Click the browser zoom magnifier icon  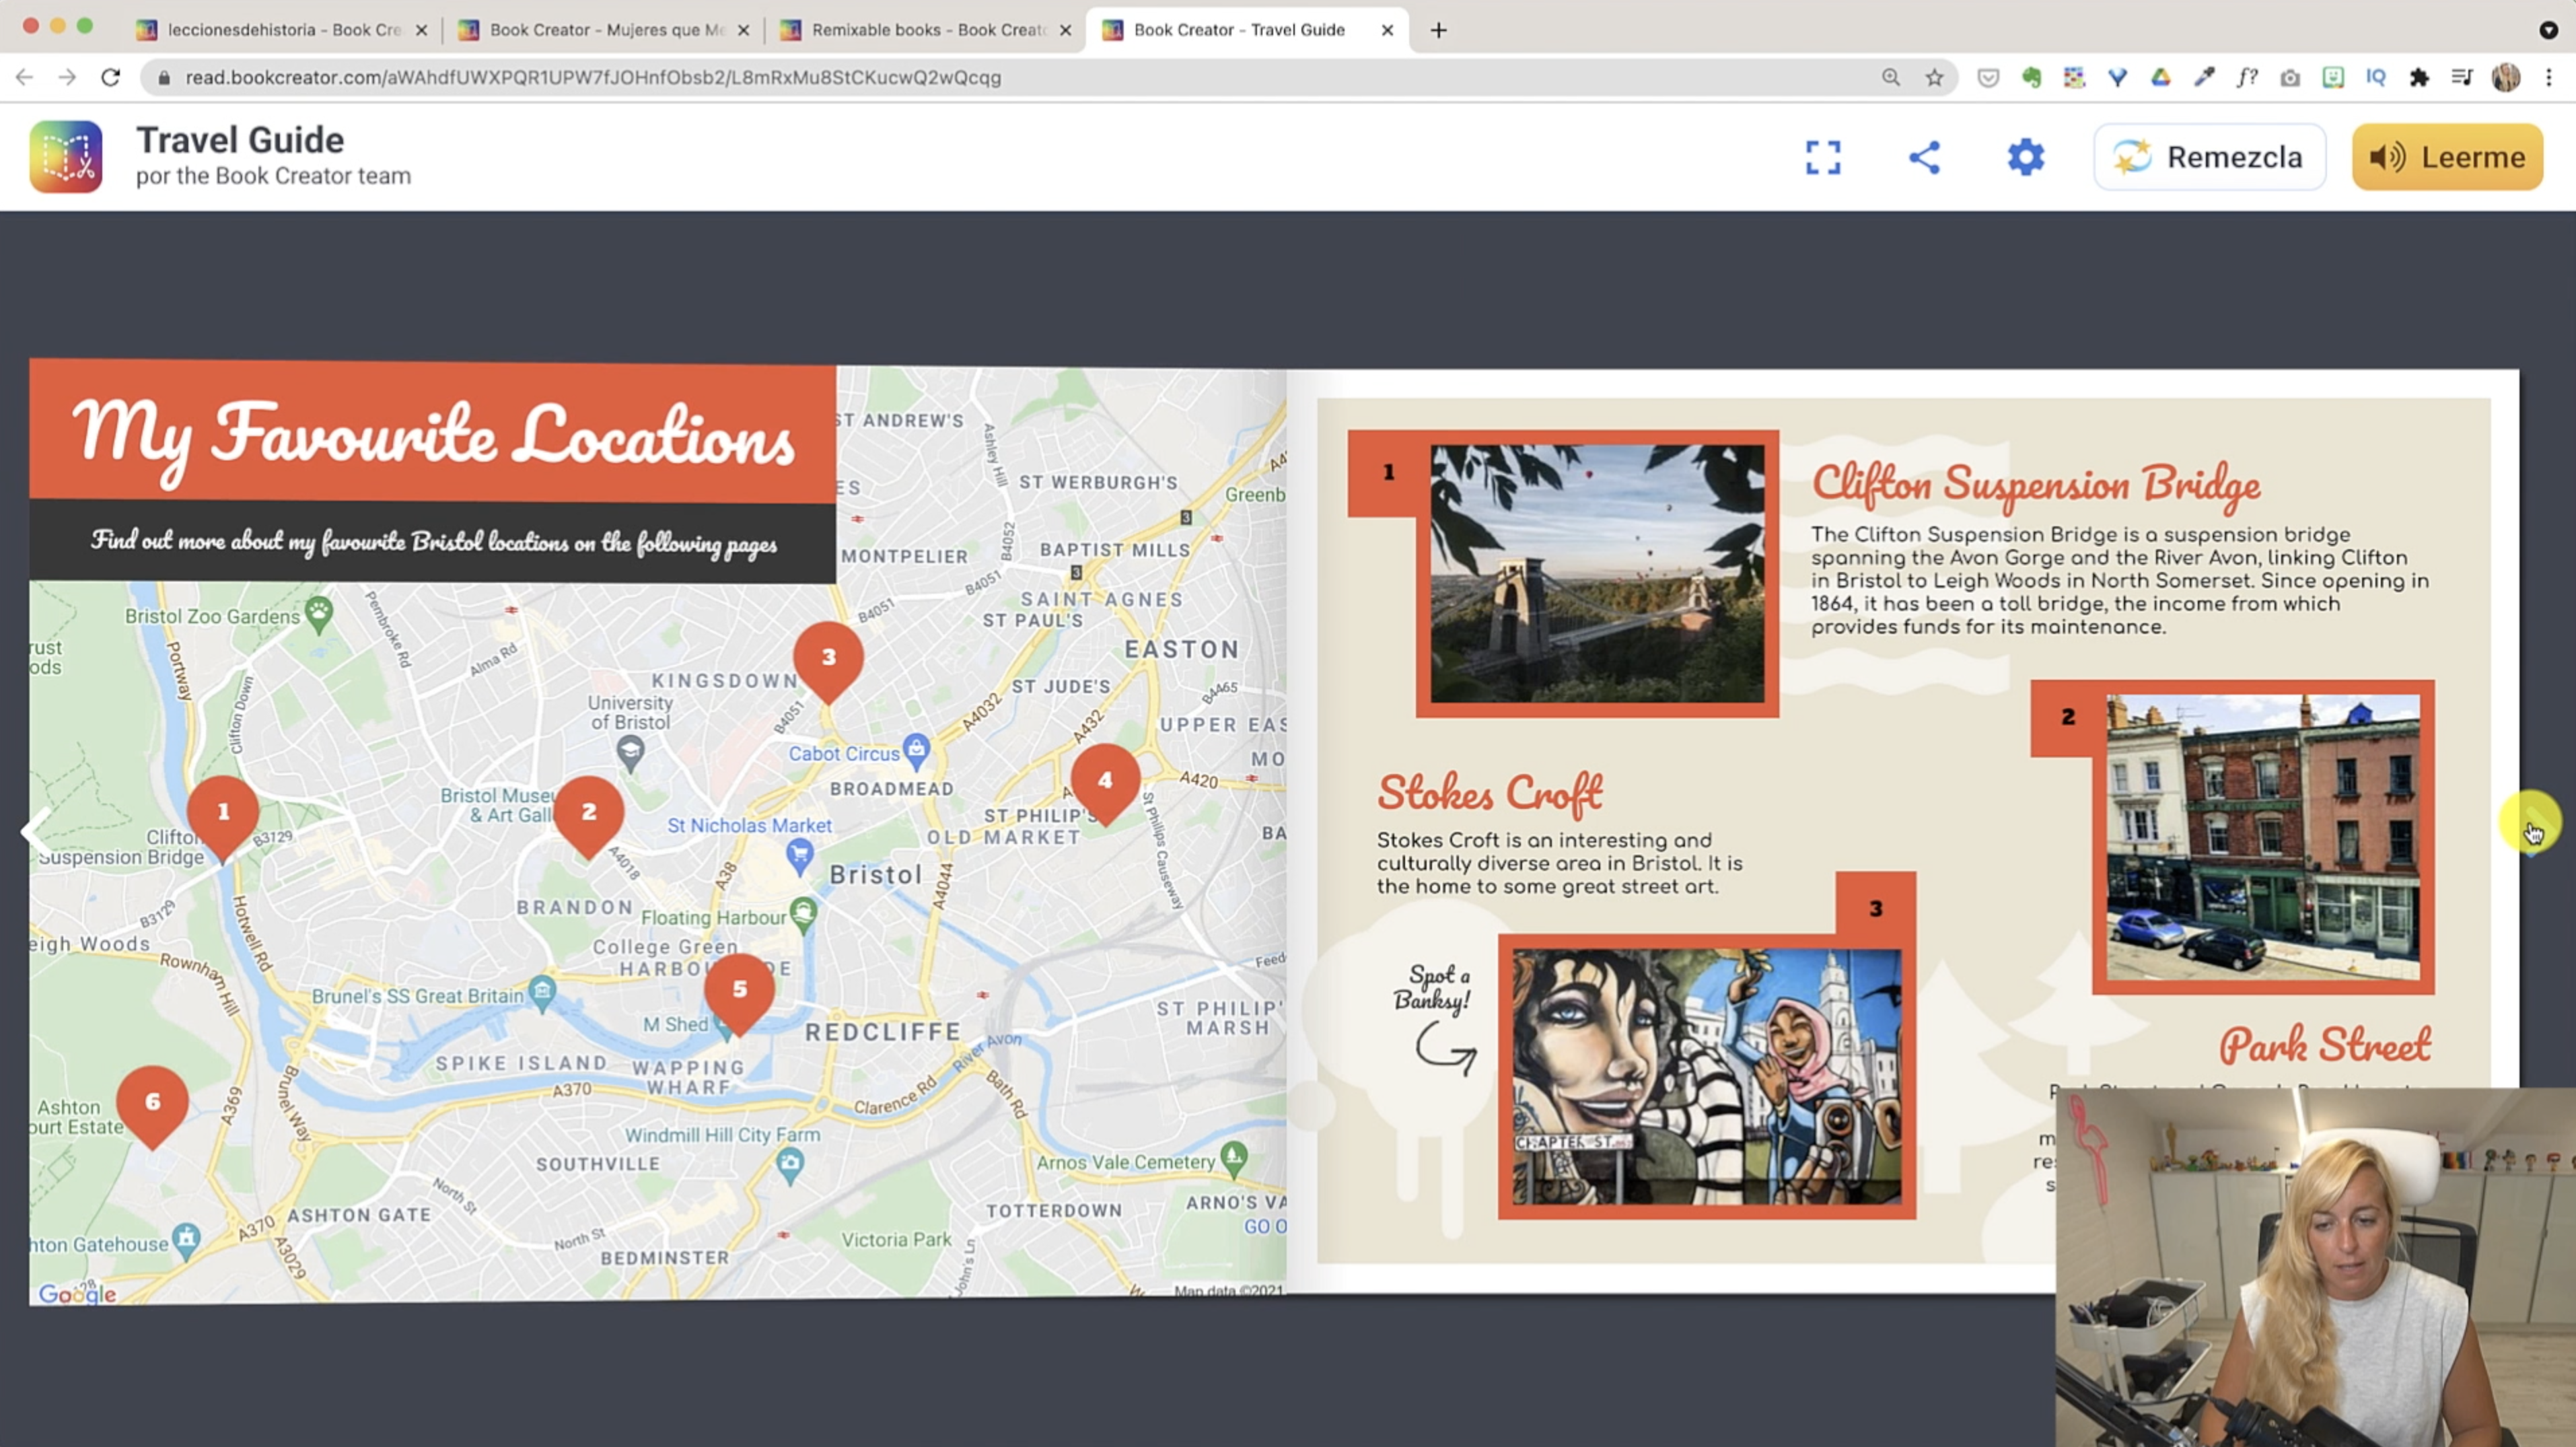click(1890, 77)
